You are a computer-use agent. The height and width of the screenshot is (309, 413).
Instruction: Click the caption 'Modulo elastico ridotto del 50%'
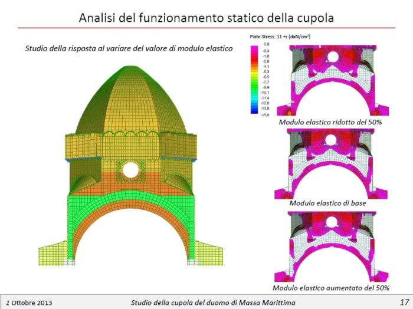(x=330, y=121)
